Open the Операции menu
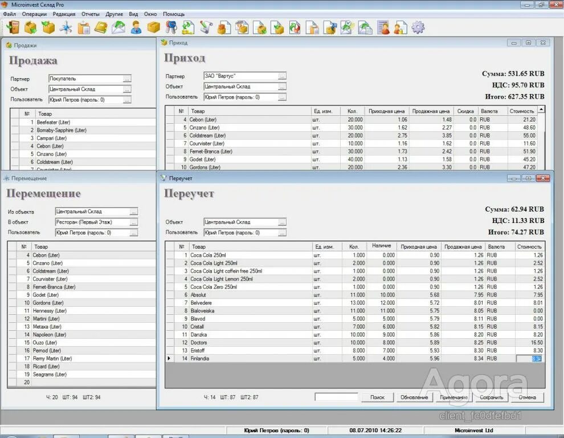 click(x=34, y=14)
